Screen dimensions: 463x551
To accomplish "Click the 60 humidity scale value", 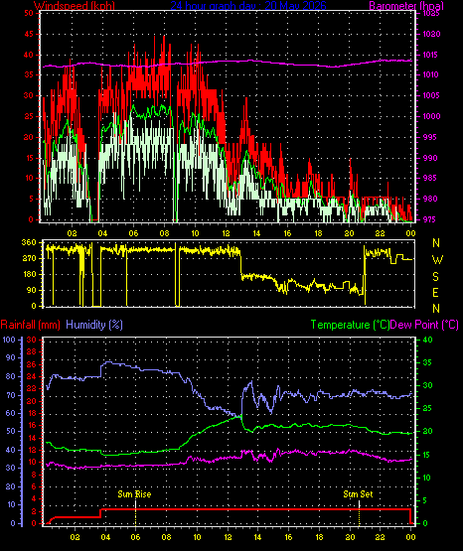I will pos(11,413).
